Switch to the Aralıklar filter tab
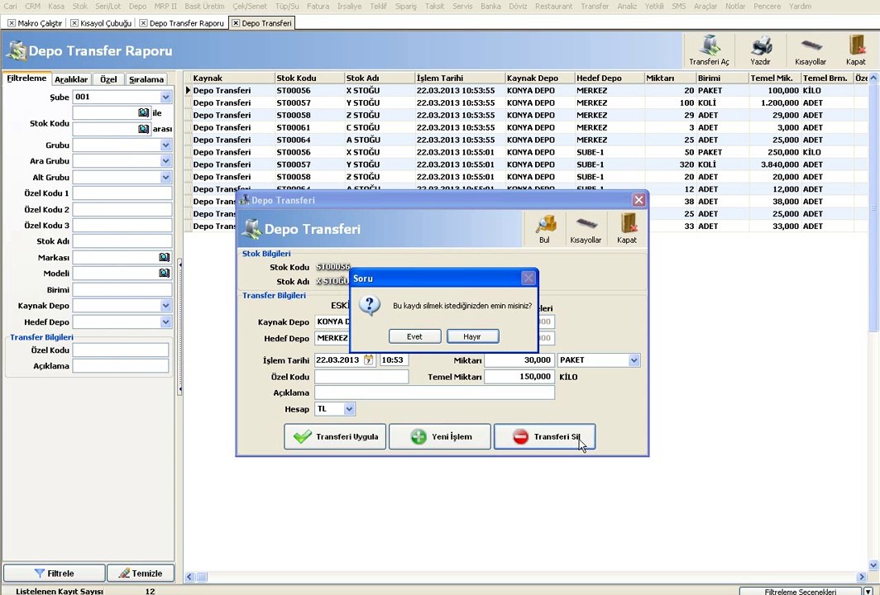This screenshot has height=595, width=880. [x=71, y=79]
